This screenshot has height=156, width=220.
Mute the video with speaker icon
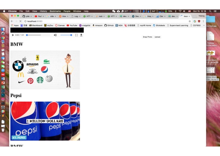tap(55, 35)
